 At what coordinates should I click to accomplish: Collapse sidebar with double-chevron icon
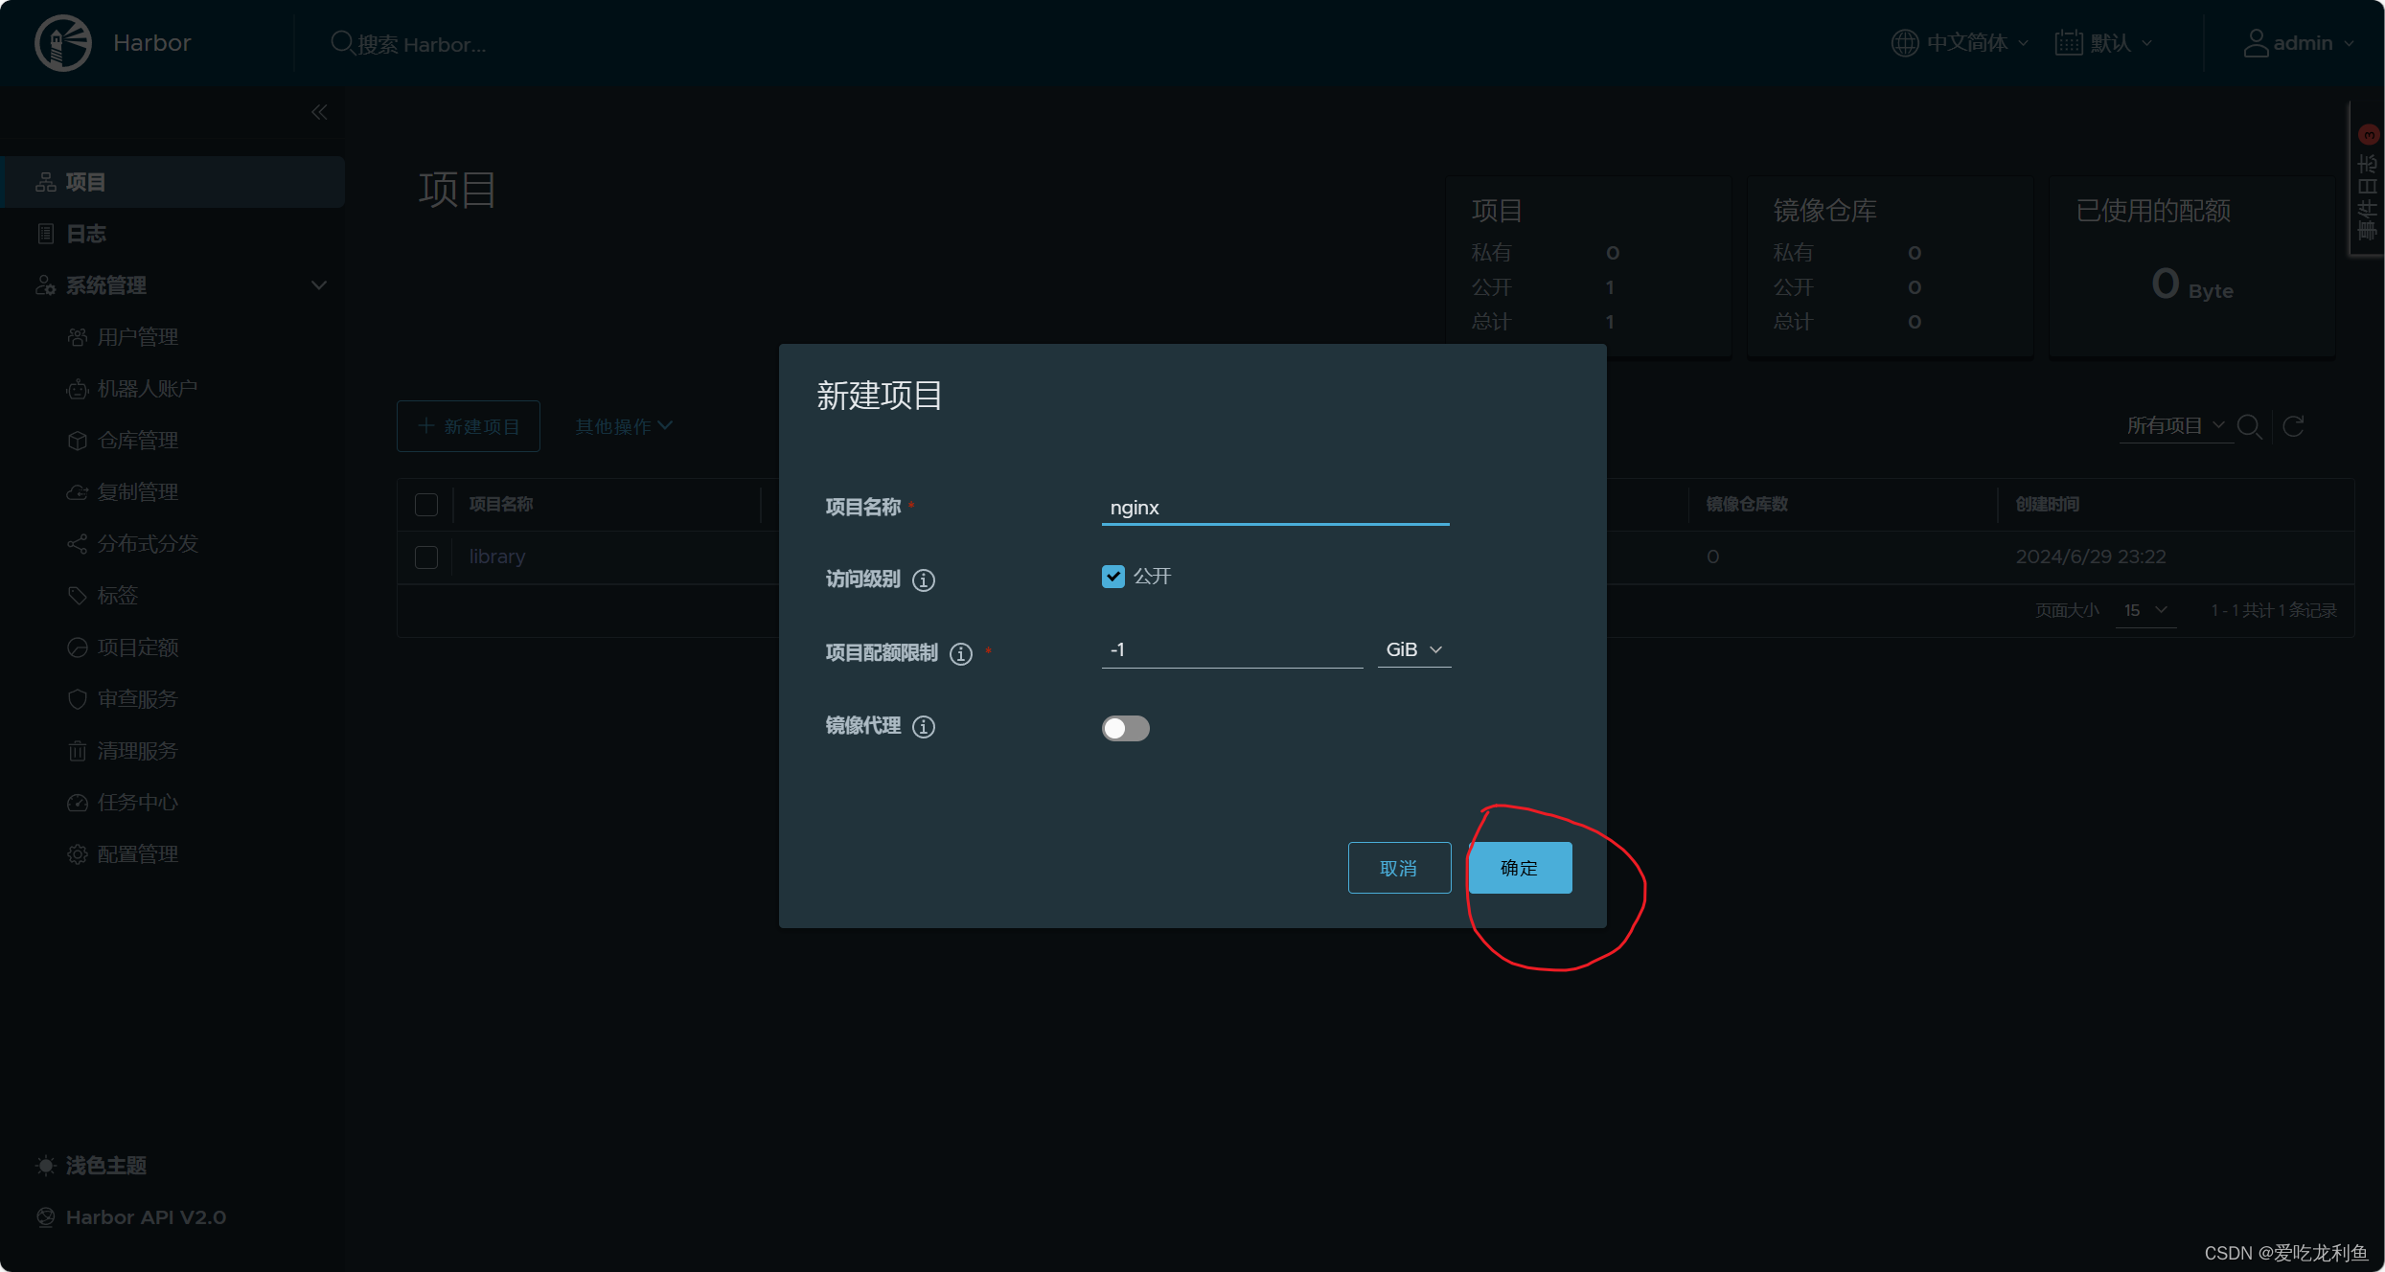click(319, 112)
